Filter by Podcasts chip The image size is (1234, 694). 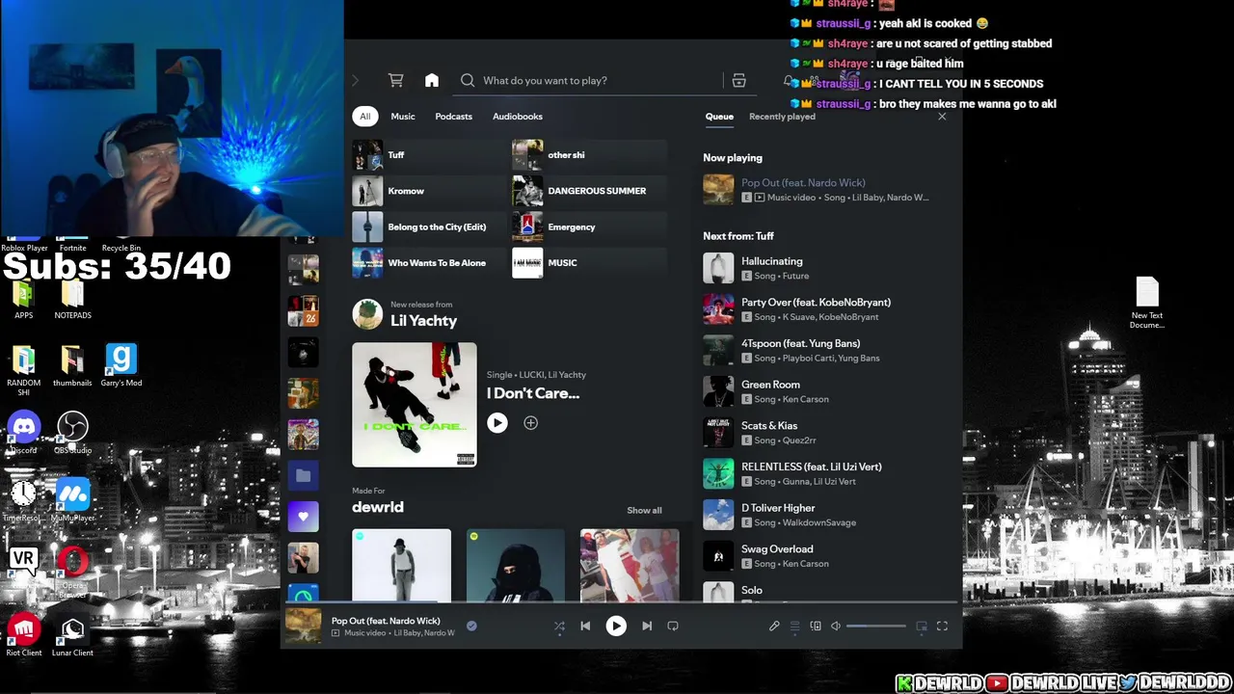453,117
